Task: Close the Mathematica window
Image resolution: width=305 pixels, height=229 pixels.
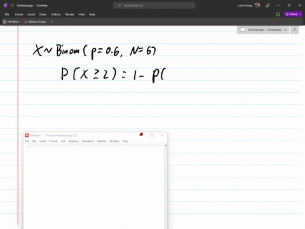Action: (162, 135)
